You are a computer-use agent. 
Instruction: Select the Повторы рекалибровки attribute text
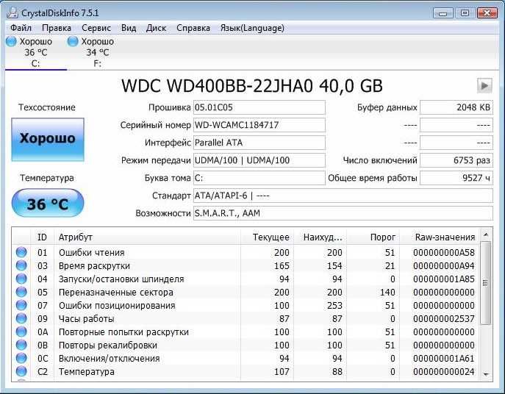point(108,345)
